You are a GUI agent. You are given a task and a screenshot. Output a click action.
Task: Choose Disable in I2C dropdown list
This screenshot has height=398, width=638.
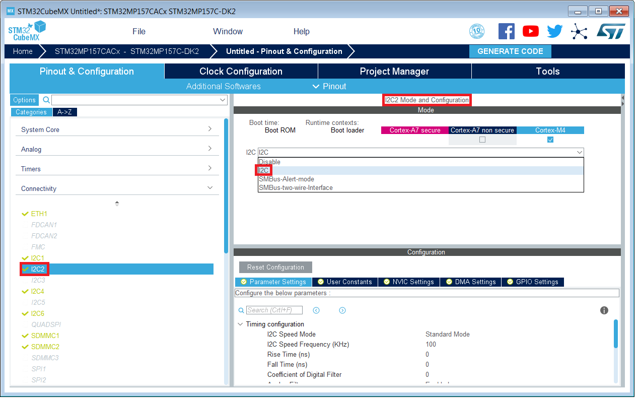click(x=420, y=162)
